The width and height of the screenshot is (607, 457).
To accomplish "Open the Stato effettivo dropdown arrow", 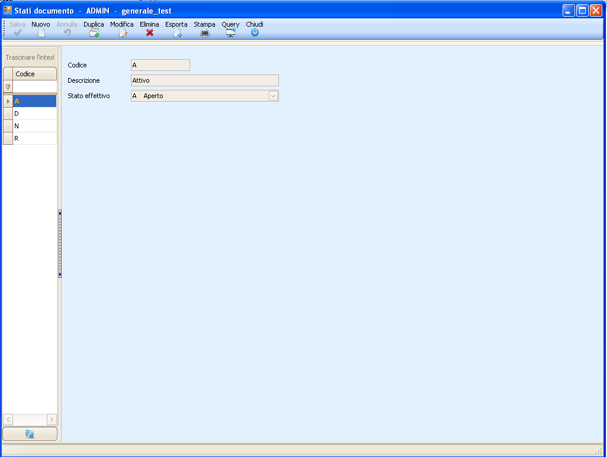I will point(273,96).
